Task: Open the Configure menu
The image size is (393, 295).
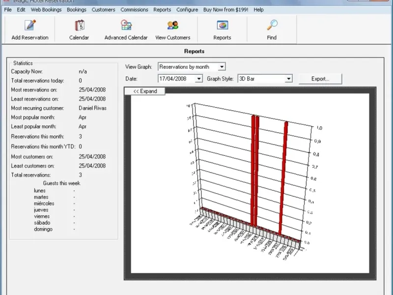Action: [x=187, y=10]
